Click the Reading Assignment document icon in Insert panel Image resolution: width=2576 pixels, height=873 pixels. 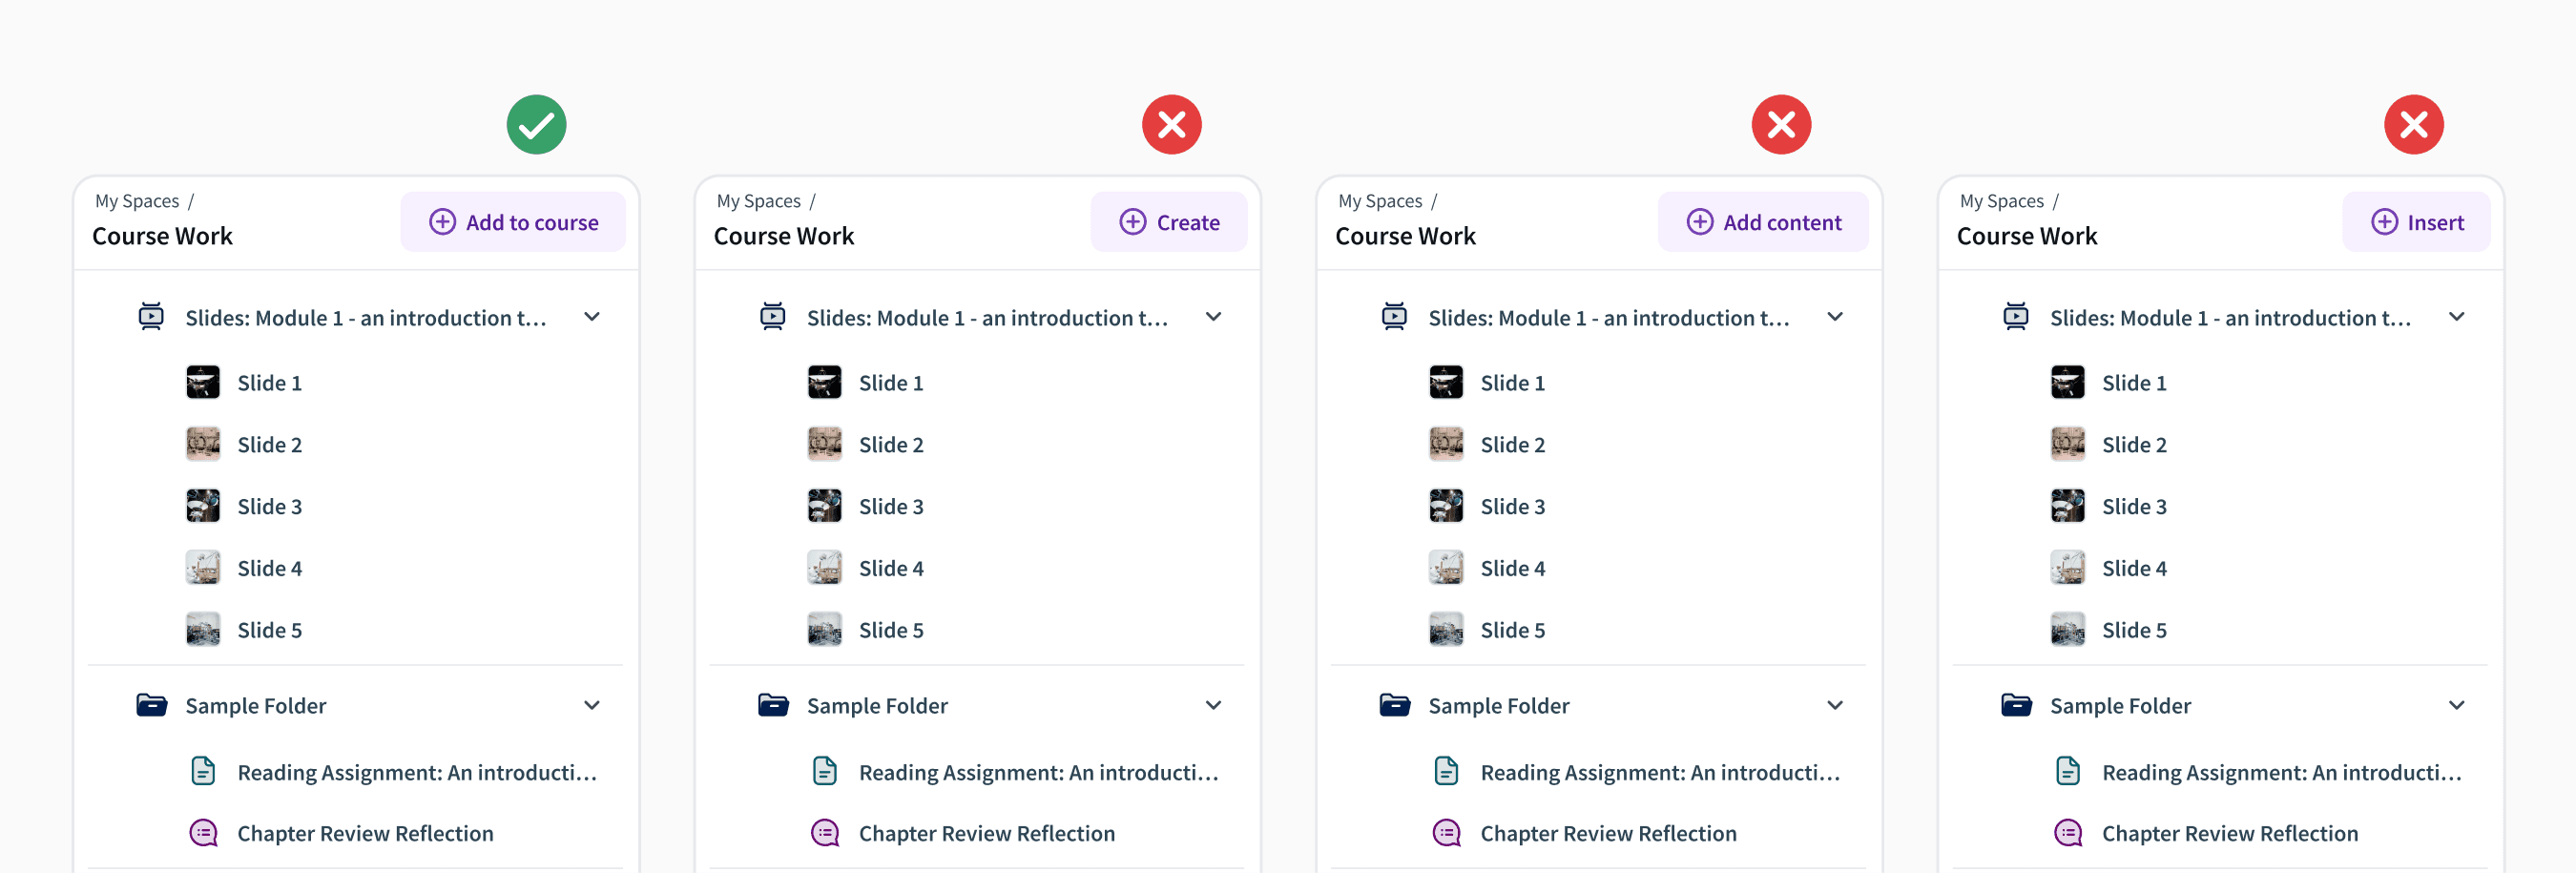[x=2067, y=770]
